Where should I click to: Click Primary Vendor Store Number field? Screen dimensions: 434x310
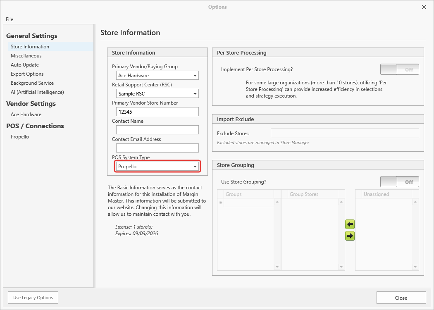tap(157, 112)
